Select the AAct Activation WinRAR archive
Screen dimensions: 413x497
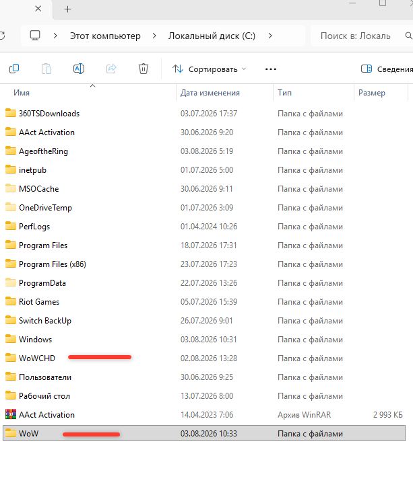(x=204, y=414)
